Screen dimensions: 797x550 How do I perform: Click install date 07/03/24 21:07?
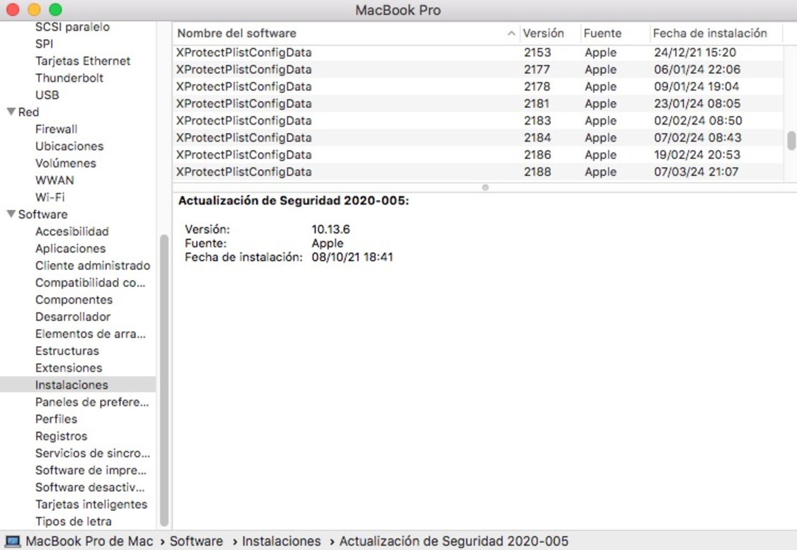click(x=696, y=172)
